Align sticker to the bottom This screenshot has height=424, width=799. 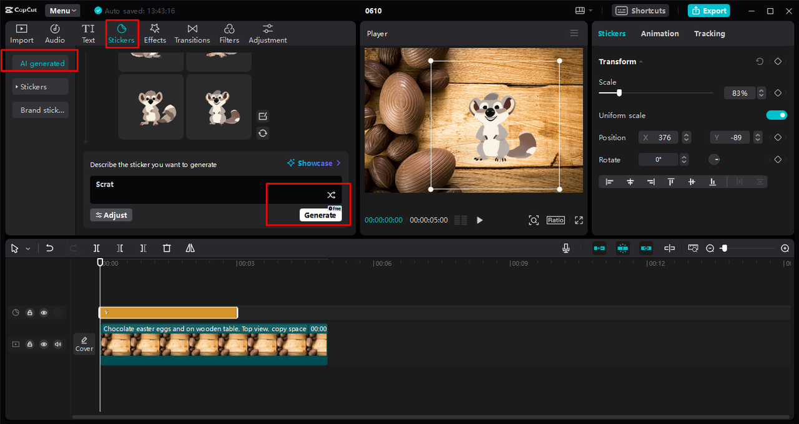pos(712,182)
